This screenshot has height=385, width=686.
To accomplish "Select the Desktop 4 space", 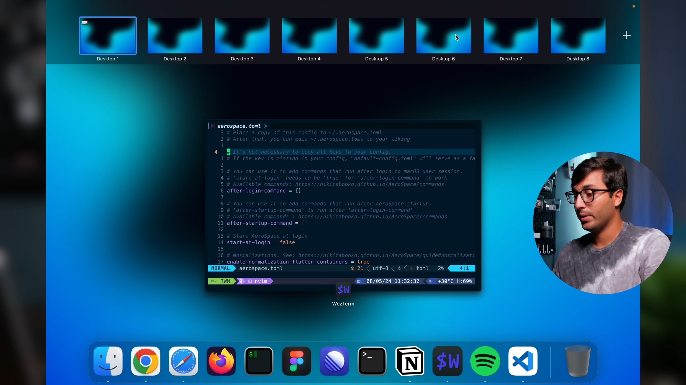I will pyautogui.click(x=309, y=36).
